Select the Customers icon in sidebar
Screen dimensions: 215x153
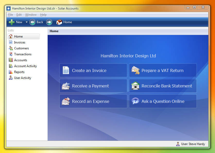point(11,48)
